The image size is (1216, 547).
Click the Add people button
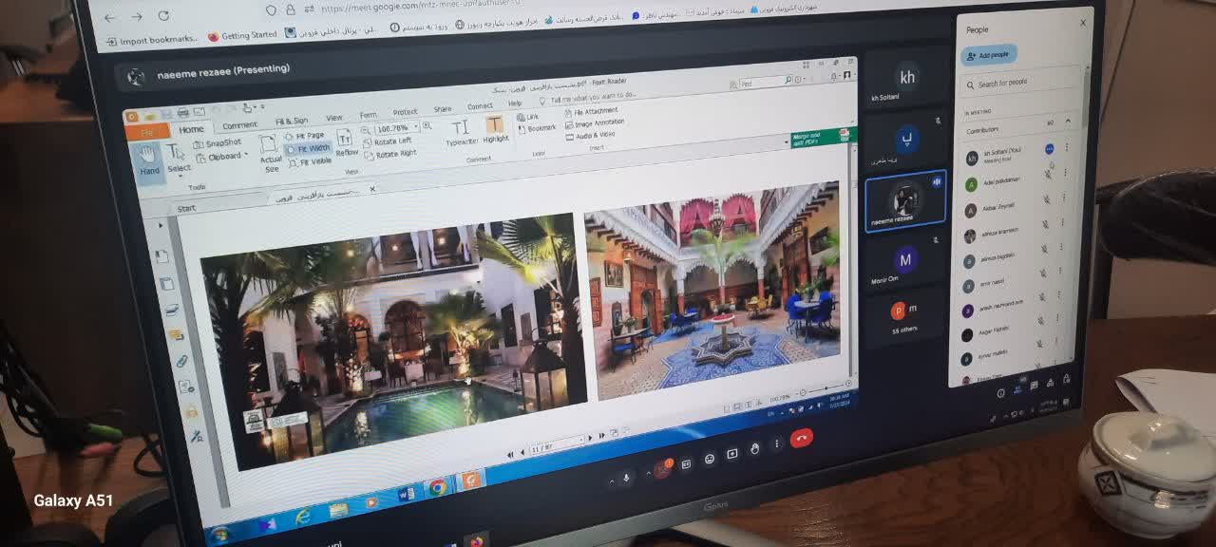click(x=988, y=55)
